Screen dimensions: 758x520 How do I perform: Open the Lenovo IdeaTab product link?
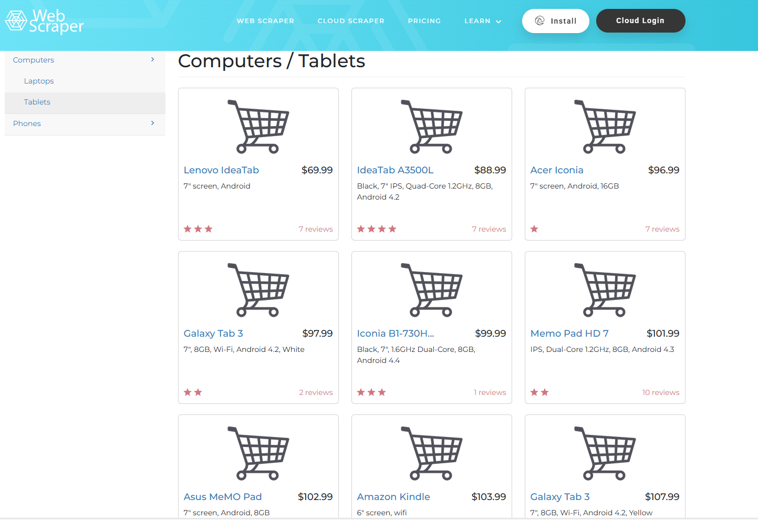click(221, 170)
